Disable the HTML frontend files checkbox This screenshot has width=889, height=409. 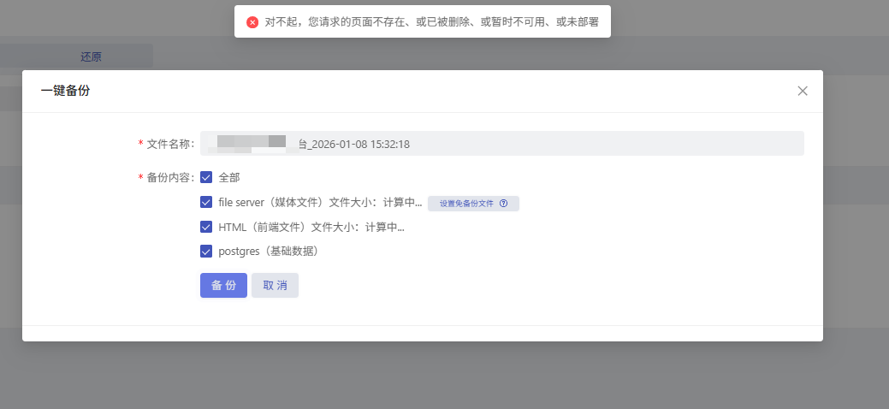coord(206,228)
